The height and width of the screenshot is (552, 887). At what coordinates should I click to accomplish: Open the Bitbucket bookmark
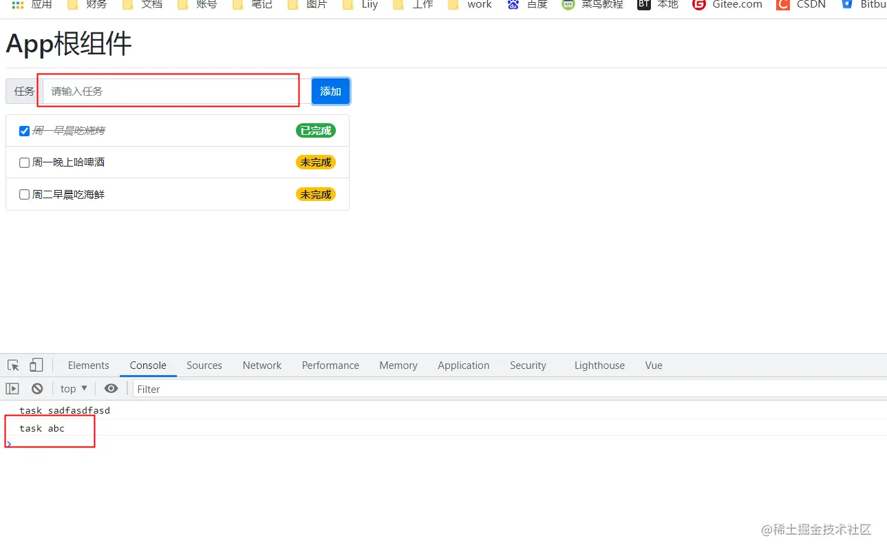(x=864, y=5)
